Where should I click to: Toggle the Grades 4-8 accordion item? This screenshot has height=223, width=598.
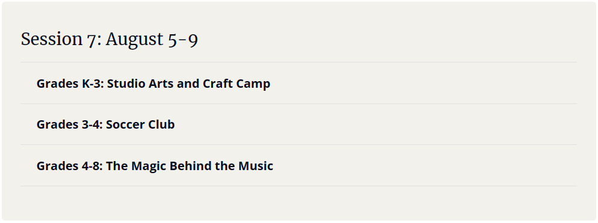(298, 166)
